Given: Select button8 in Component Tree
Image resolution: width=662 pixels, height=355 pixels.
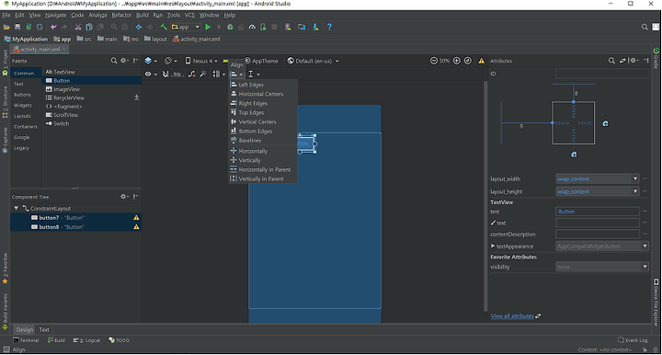Looking at the screenshot, I should point(76,227).
